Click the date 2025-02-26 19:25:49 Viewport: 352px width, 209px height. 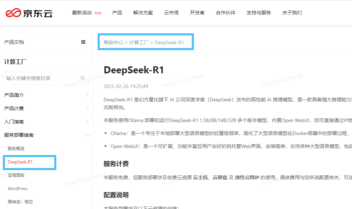[x=126, y=86]
